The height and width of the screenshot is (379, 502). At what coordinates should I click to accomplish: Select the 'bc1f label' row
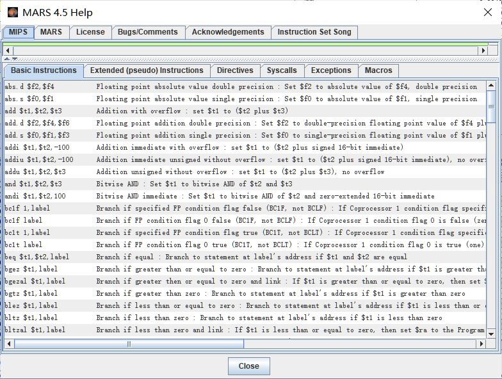click(x=245, y=220)
